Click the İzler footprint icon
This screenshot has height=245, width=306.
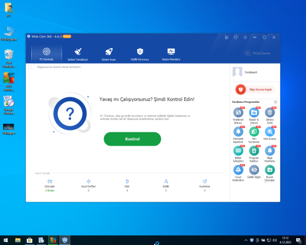127,181
